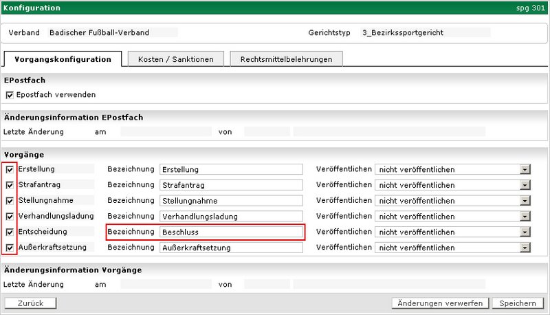Disable the Verhandlungsladung checkbox
Viewport: 550px width, 315px height.
[10, 217]
